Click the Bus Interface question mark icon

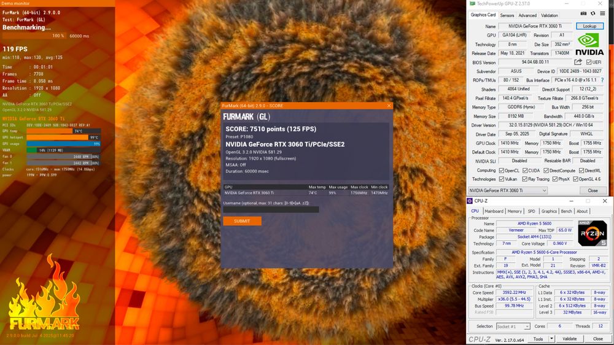click(602, 80)
